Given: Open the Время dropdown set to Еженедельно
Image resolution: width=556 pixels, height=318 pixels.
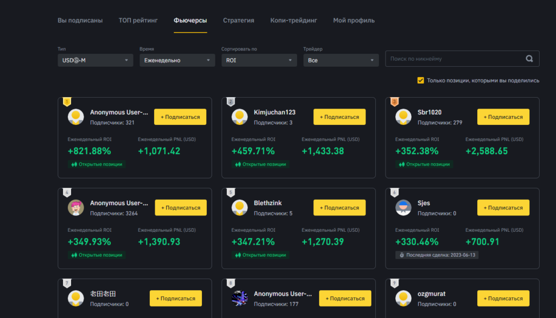Looking at the screenshot, I should pyautogui.click(x=177, y=60).
